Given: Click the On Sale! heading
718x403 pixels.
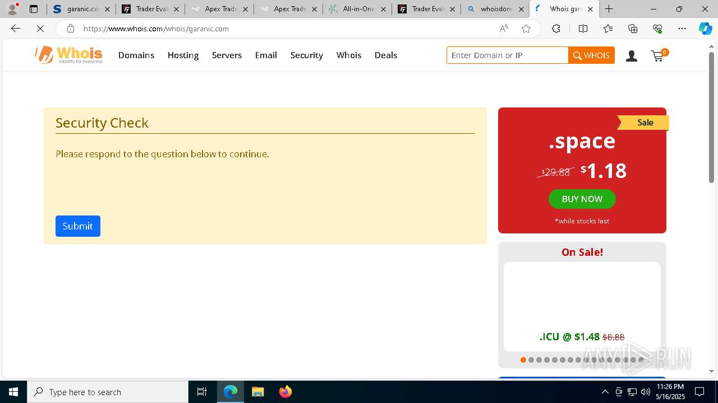Looking at the screenshot, I should [x=582, y=252].
